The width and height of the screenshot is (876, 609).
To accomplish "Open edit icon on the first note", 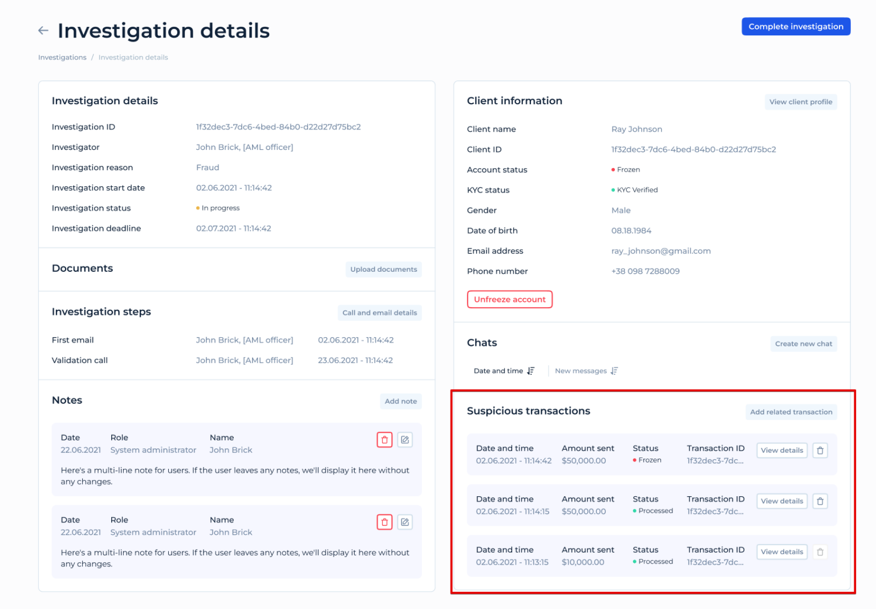I will click(x=405, y=439).
